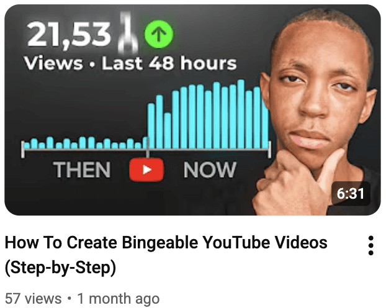Click the middle divider marker above YouTube logo
This screenshot has height=308, width=386.
coord(148,148)
